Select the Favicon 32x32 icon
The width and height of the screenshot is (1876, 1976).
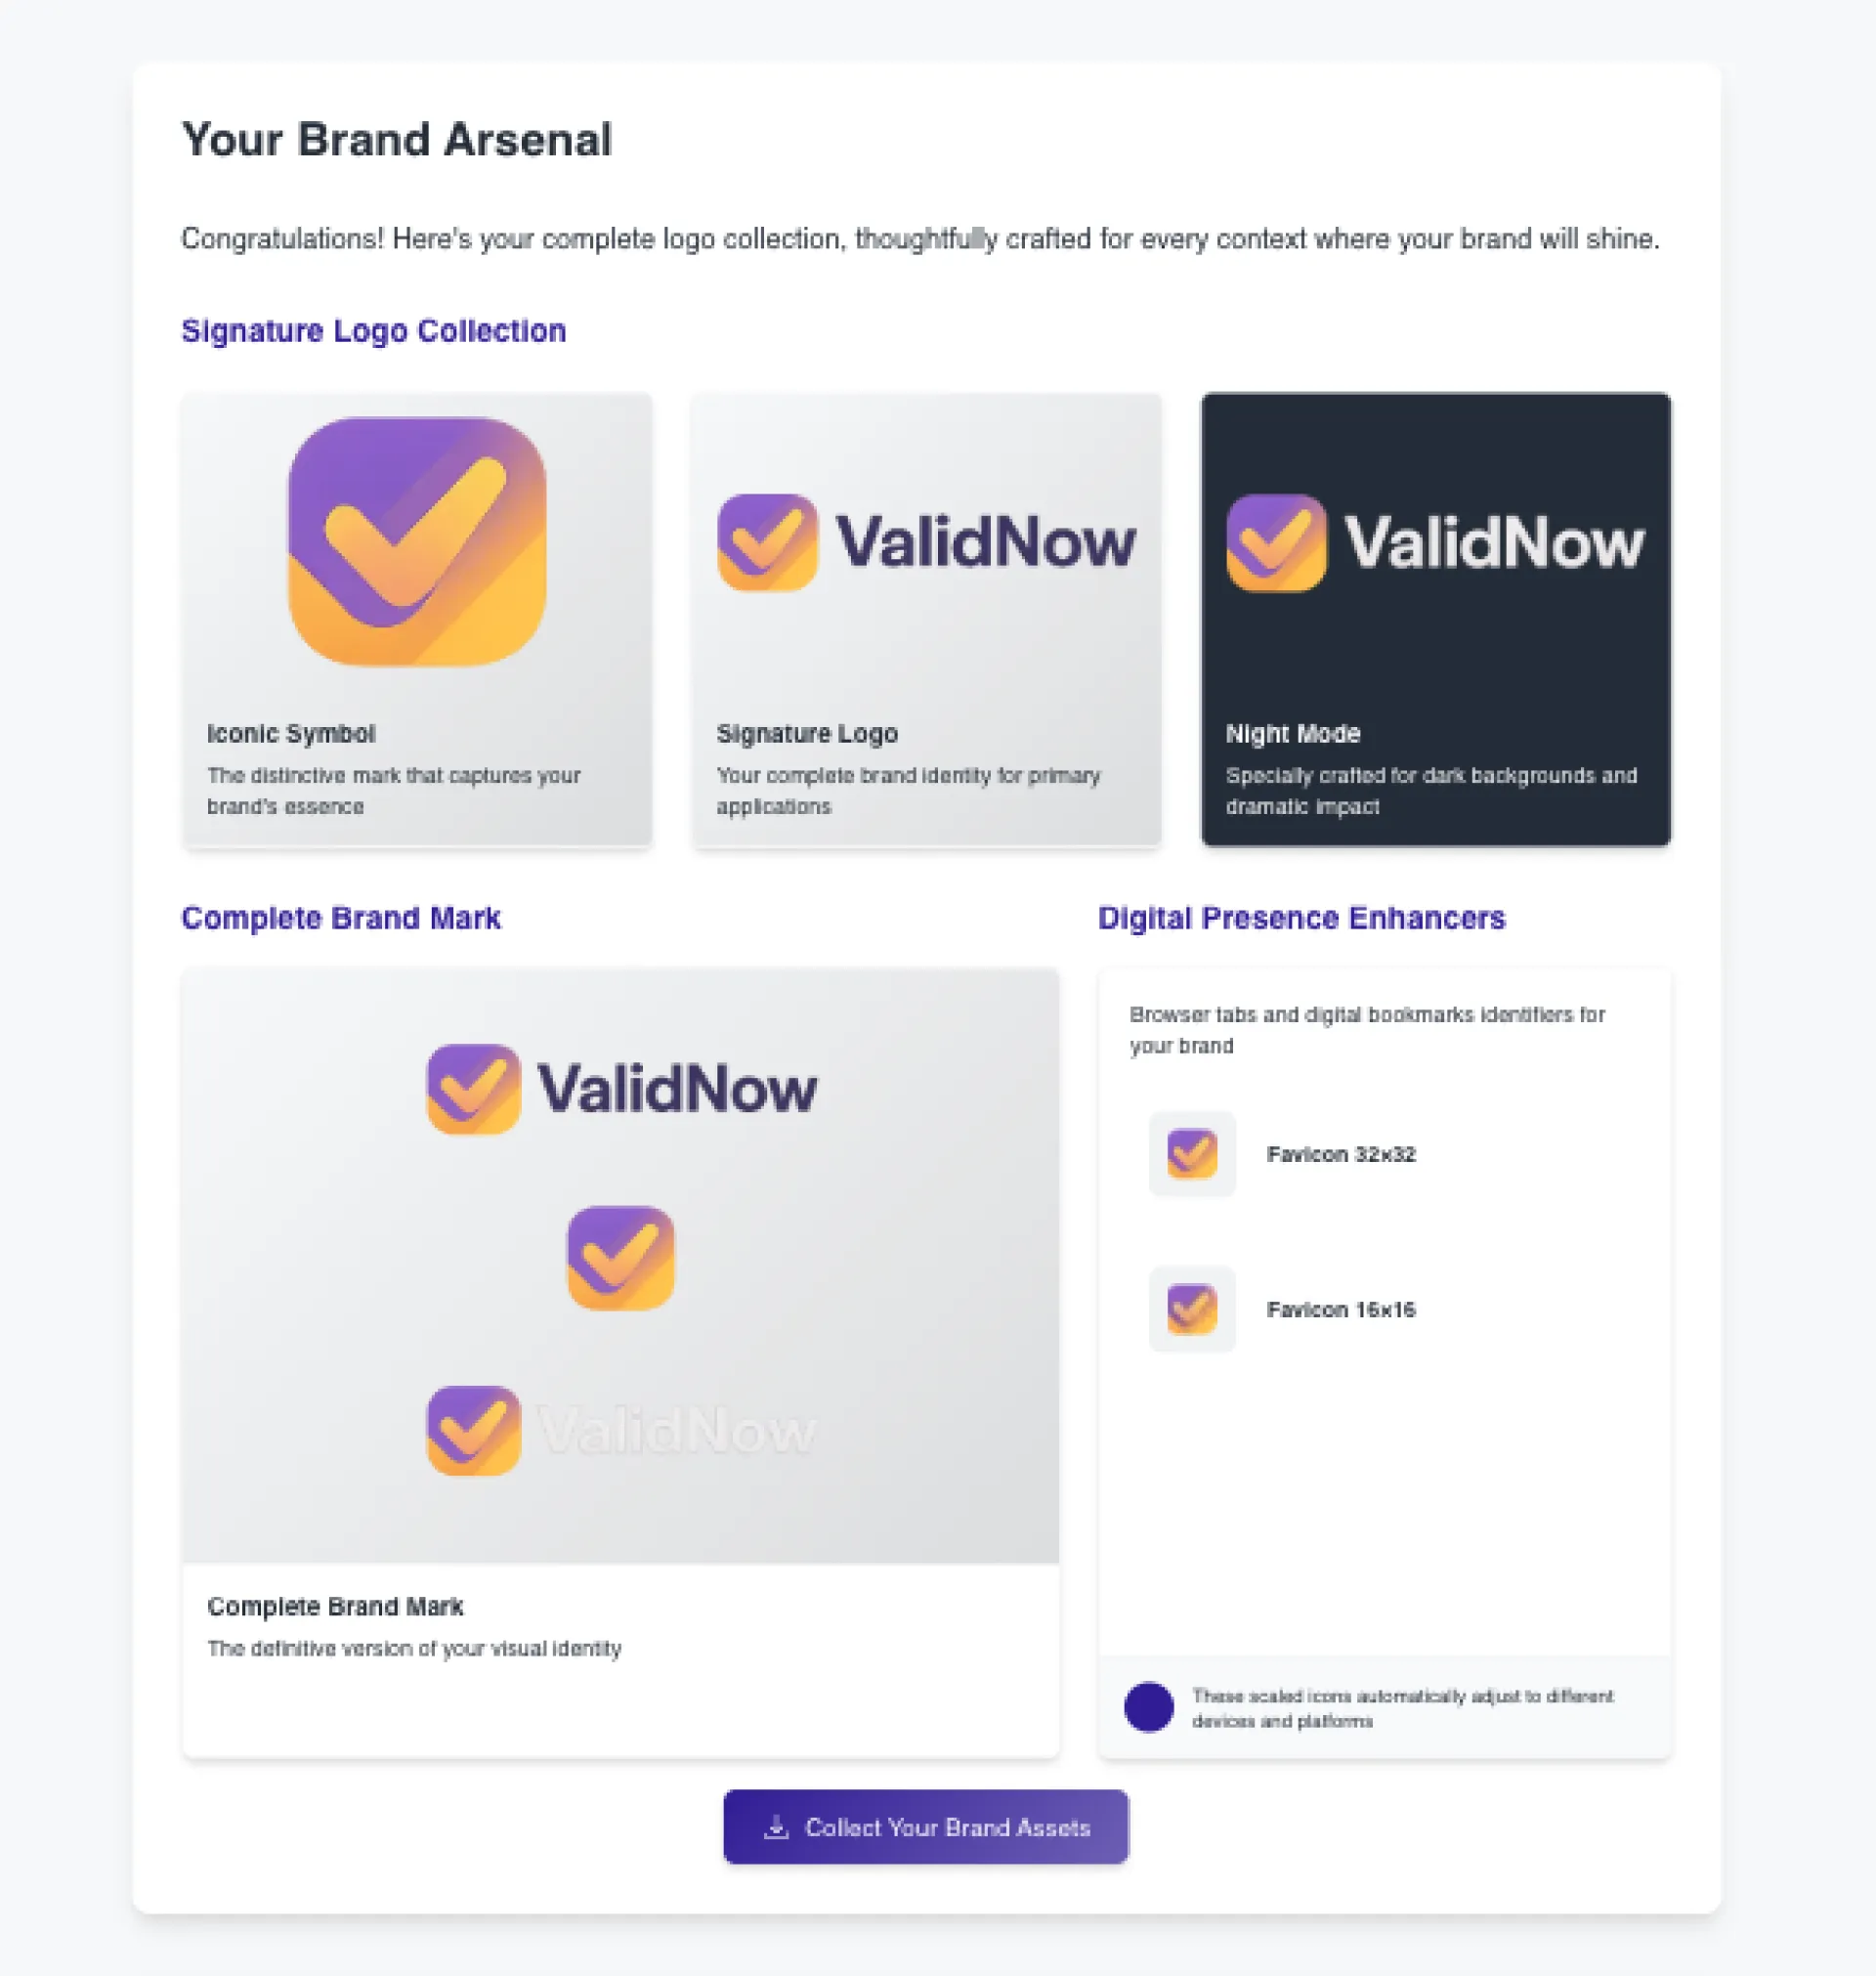(1192, 1154)
